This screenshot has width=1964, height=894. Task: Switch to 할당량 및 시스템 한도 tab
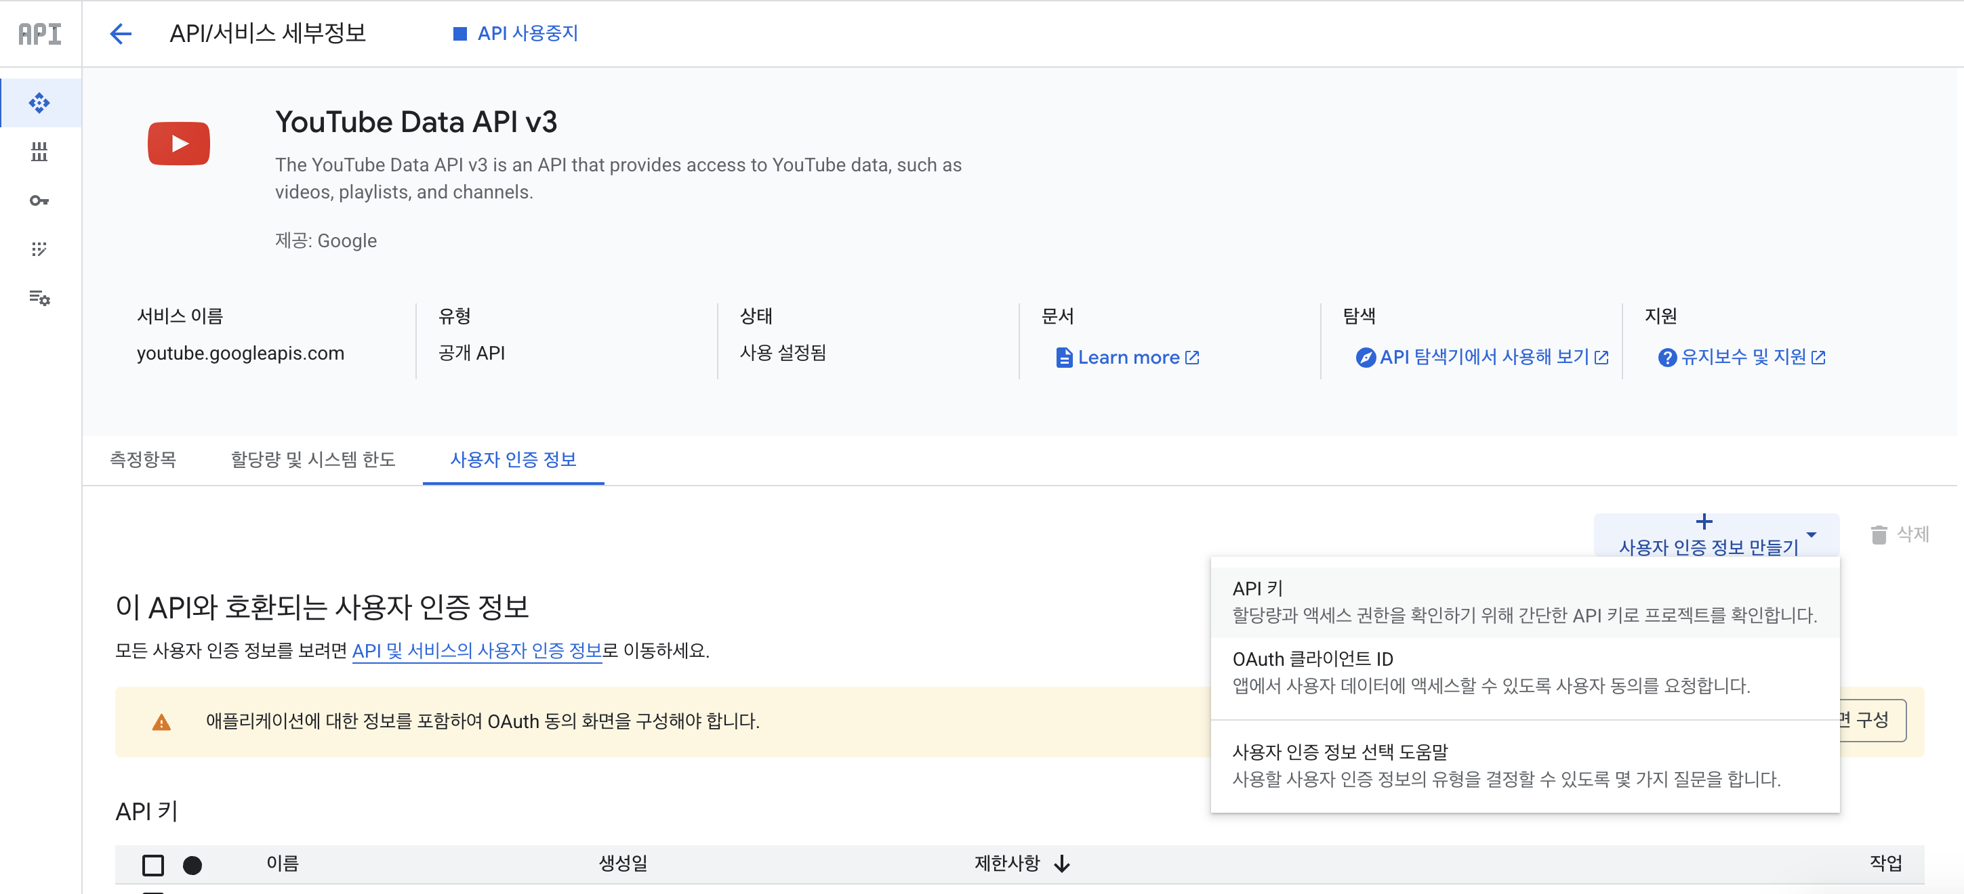[313, 460]
